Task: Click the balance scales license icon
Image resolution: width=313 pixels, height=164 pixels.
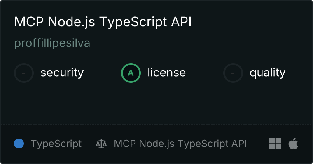Action: [101, 143]
